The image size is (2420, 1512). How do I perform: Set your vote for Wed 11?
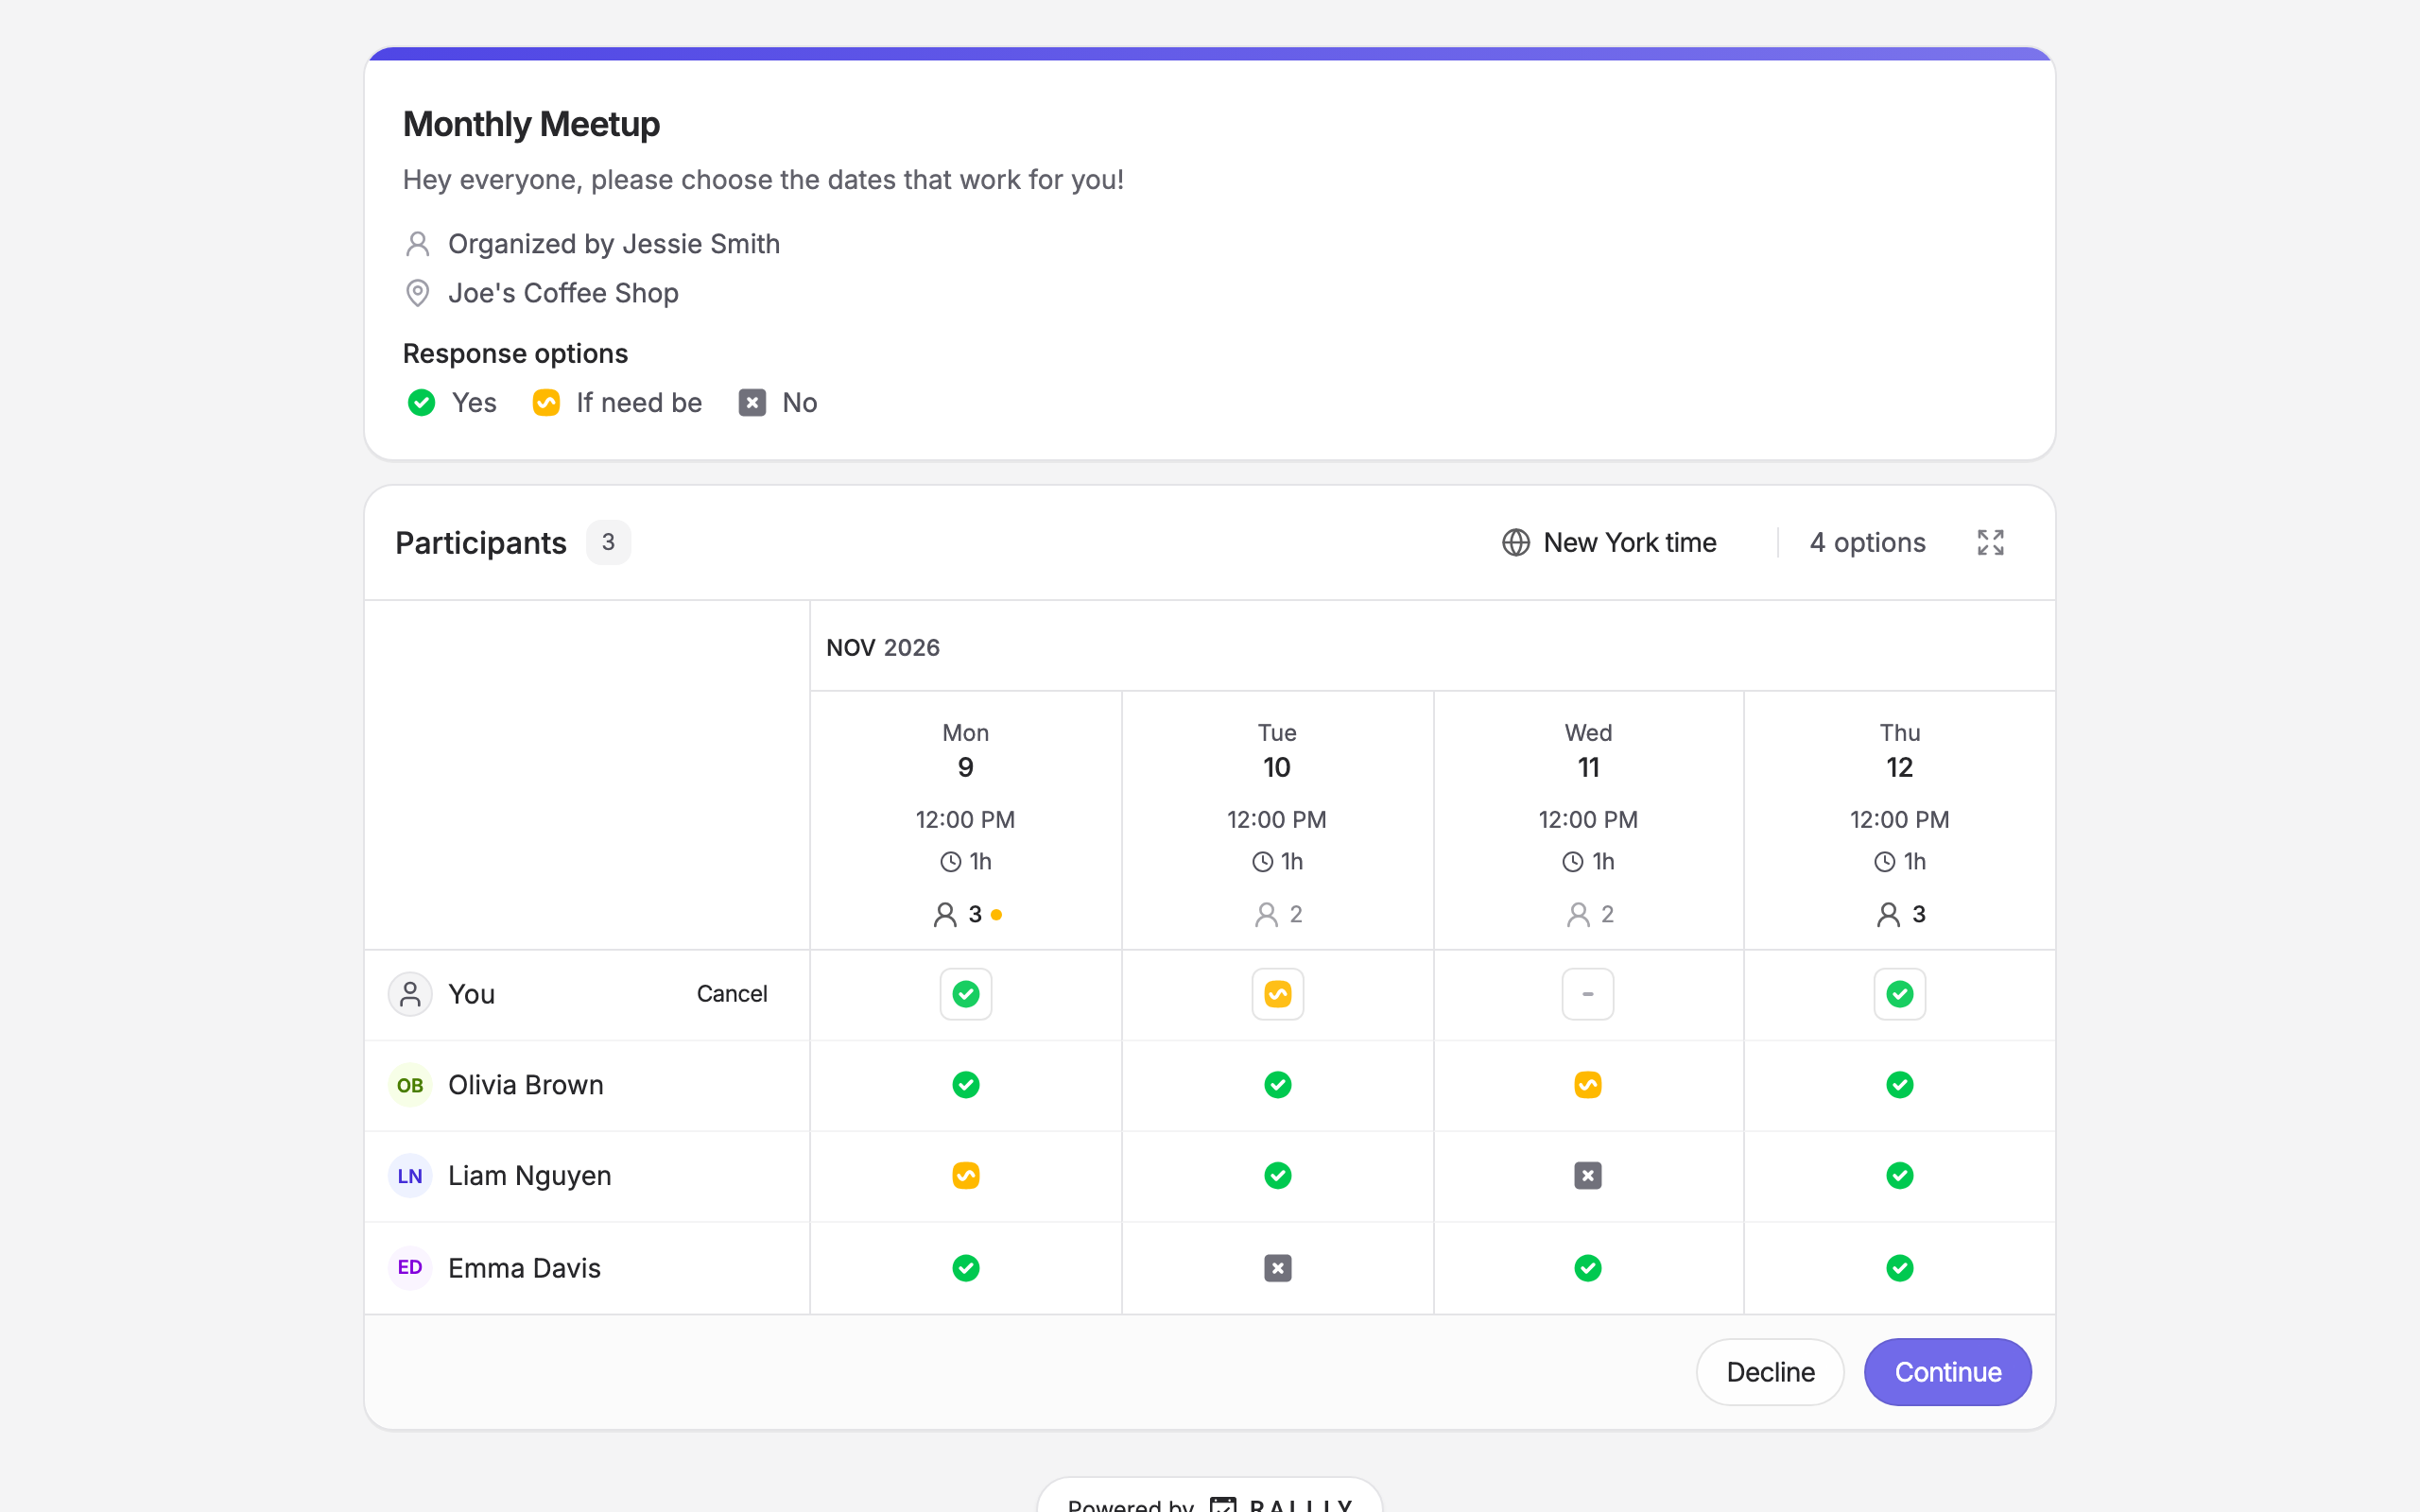(x=1588, y=994)
